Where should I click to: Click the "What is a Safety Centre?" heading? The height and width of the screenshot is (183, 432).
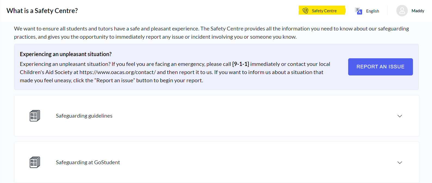tap(42, 11)
